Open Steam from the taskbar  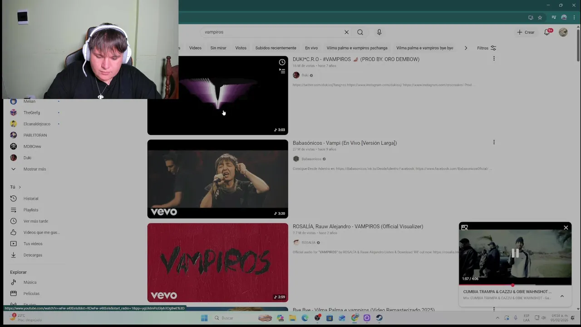[379, 318]
